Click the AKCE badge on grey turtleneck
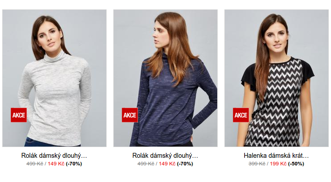Screen dimensions: 331x182 coord(19,115)
